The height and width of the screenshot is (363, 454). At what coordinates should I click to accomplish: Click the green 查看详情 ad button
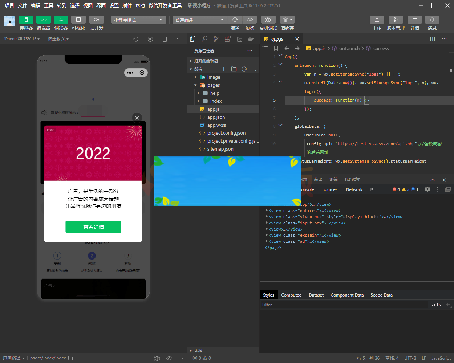[x=93, y=227]
